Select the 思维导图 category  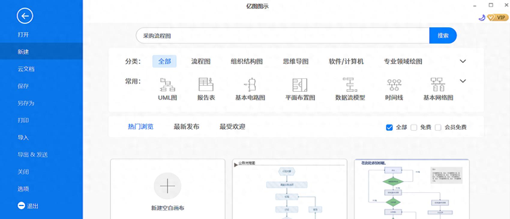[296, 61]
